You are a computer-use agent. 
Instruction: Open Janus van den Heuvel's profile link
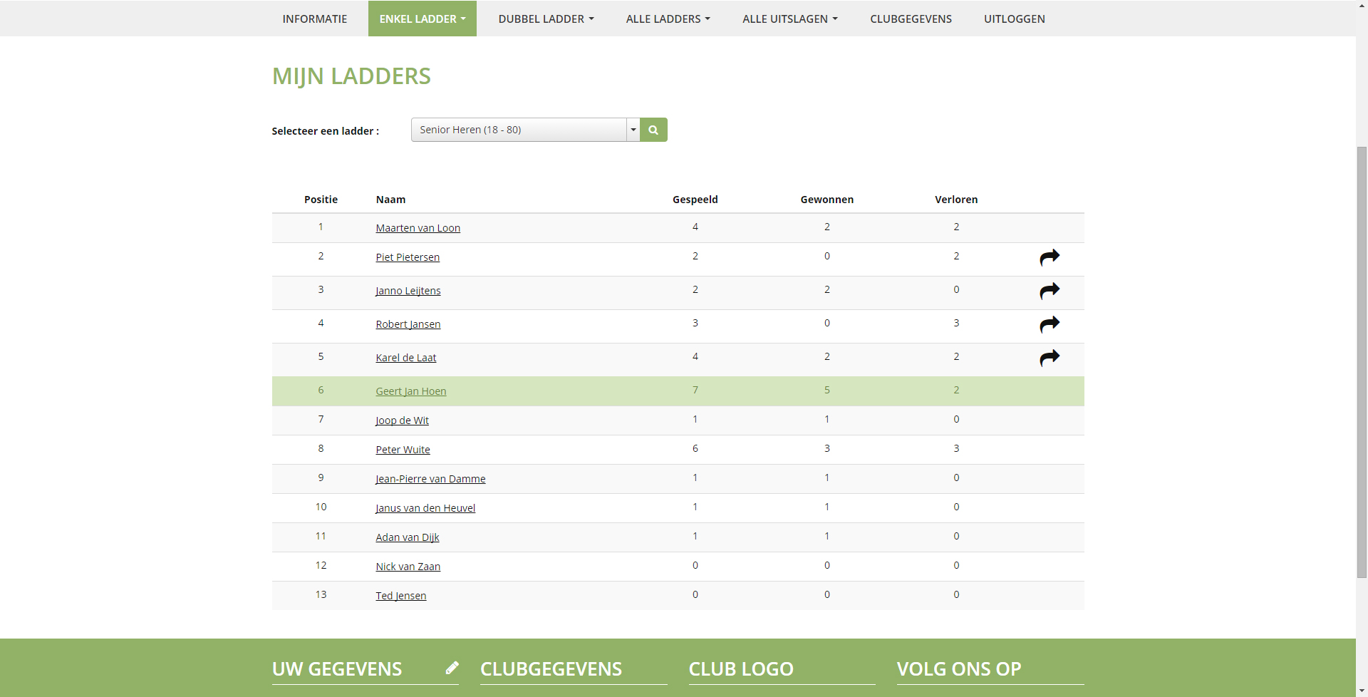(425, 508)
